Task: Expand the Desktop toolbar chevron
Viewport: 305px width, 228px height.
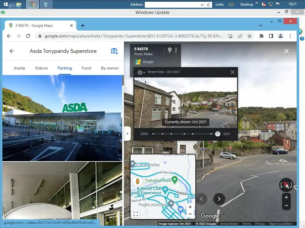Action: pyautogui.click(x=256, y=3)
